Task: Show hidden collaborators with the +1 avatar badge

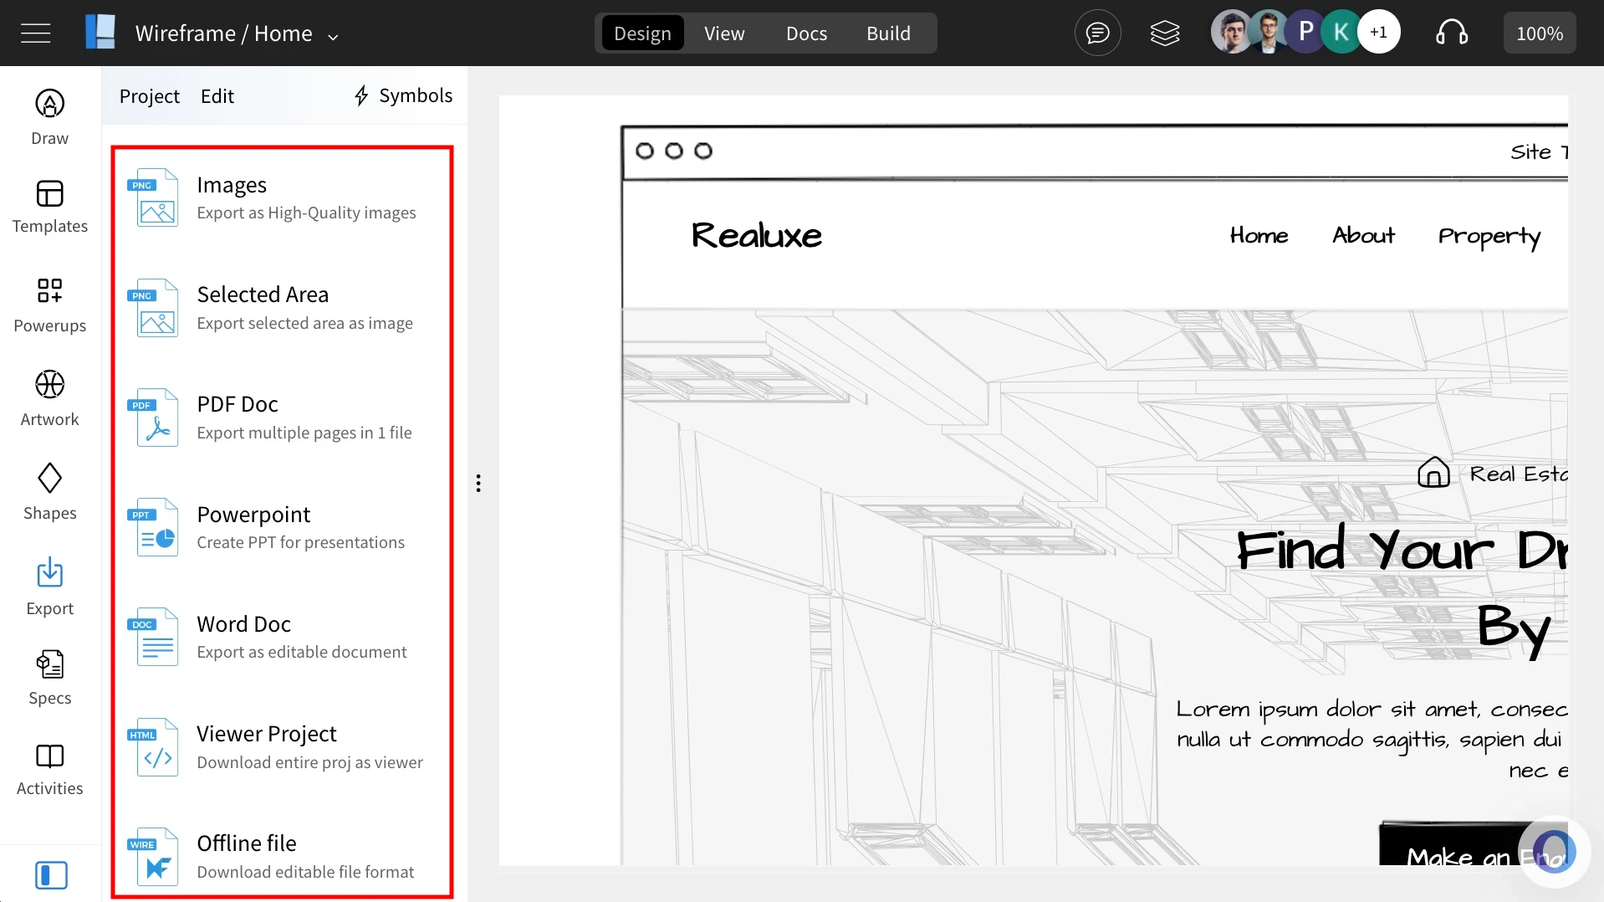Action: pos(1379,31)
